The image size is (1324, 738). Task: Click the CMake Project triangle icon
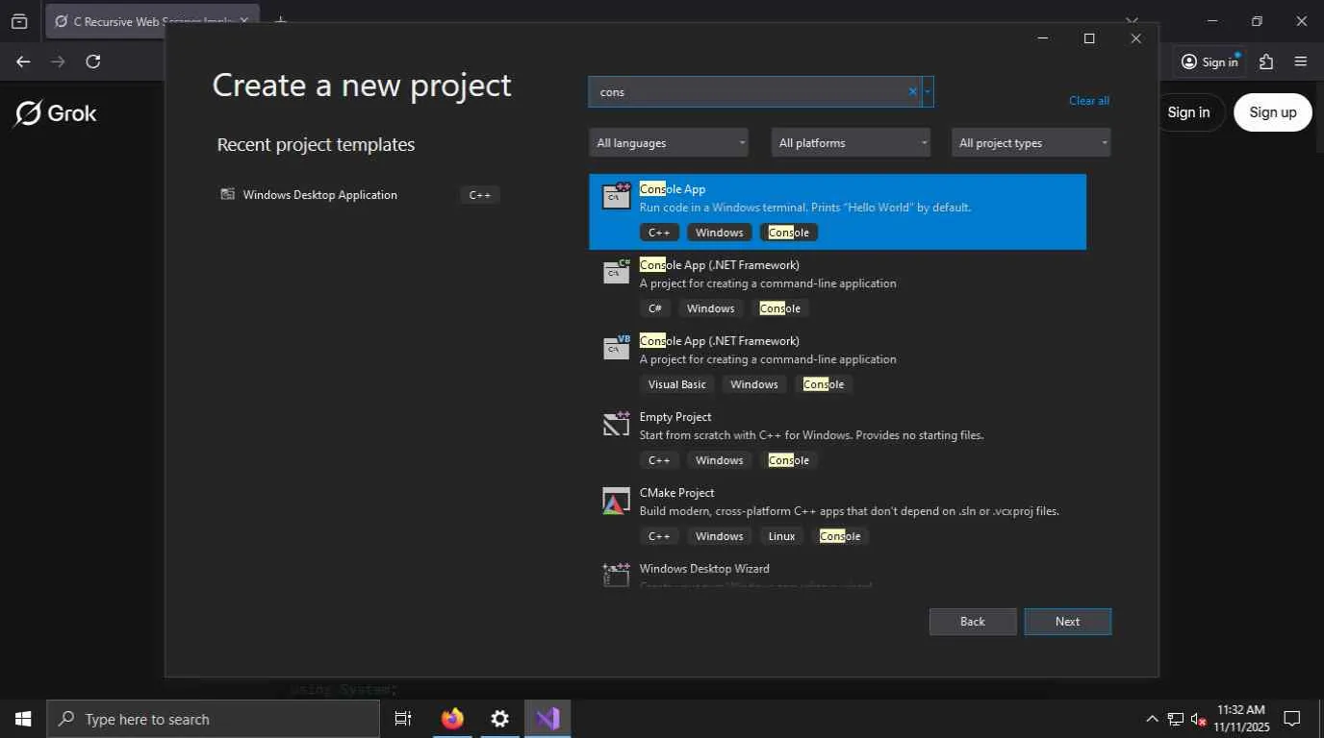click(616, 501)
